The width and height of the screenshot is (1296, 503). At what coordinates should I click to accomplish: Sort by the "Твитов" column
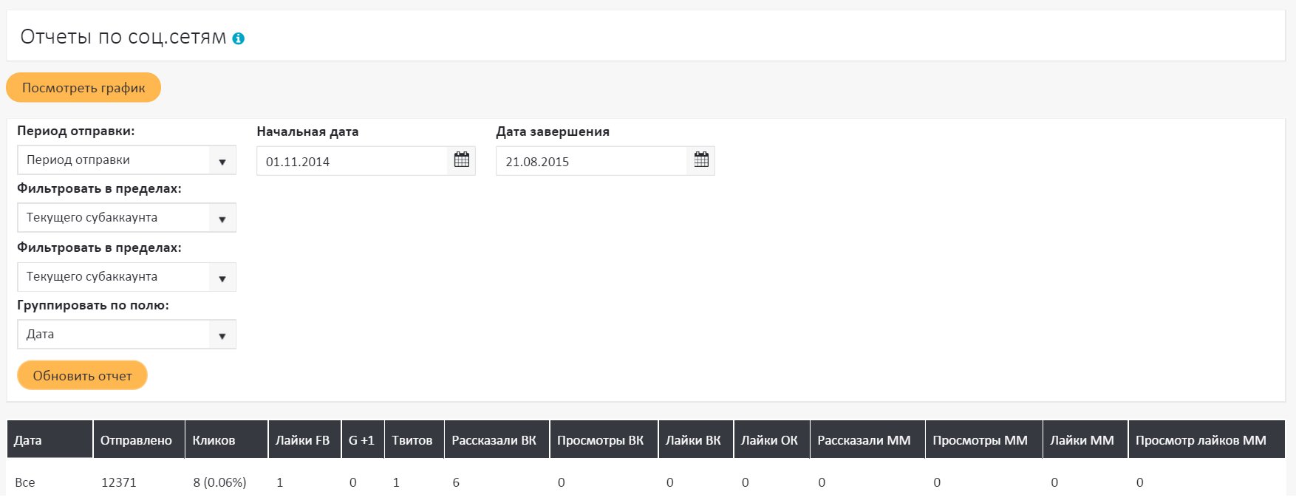(412, 440)
